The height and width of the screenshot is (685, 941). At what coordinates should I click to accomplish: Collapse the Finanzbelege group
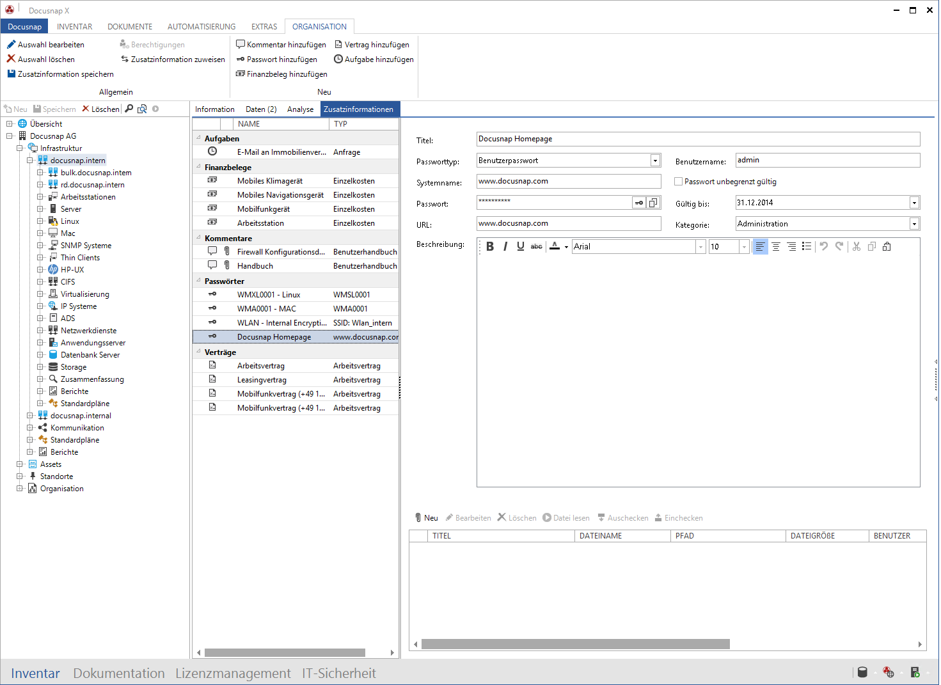[198, 166]
